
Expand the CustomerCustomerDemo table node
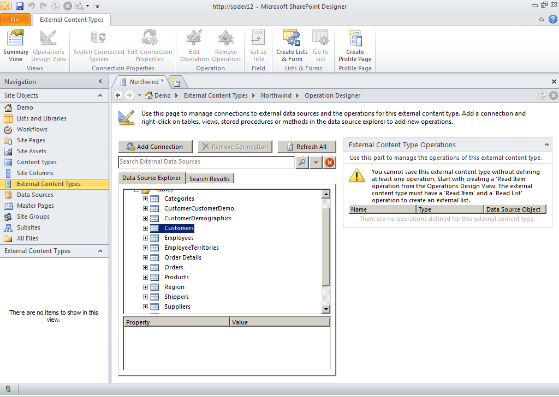click(145, 209)
